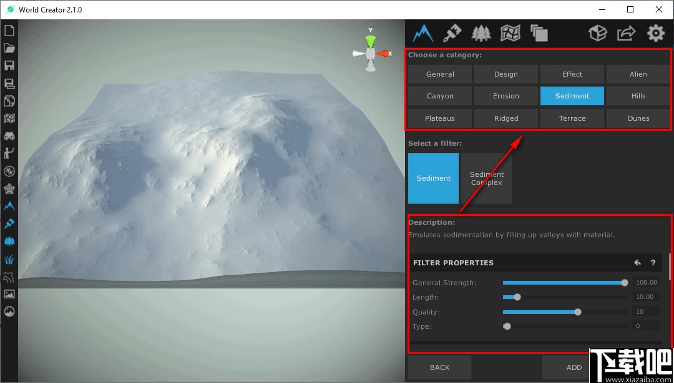
Task: Open the paint brush texture tab icon
Action: (452, 33)
